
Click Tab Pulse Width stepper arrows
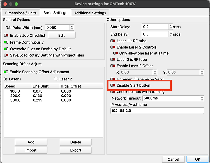click(72, 28)
